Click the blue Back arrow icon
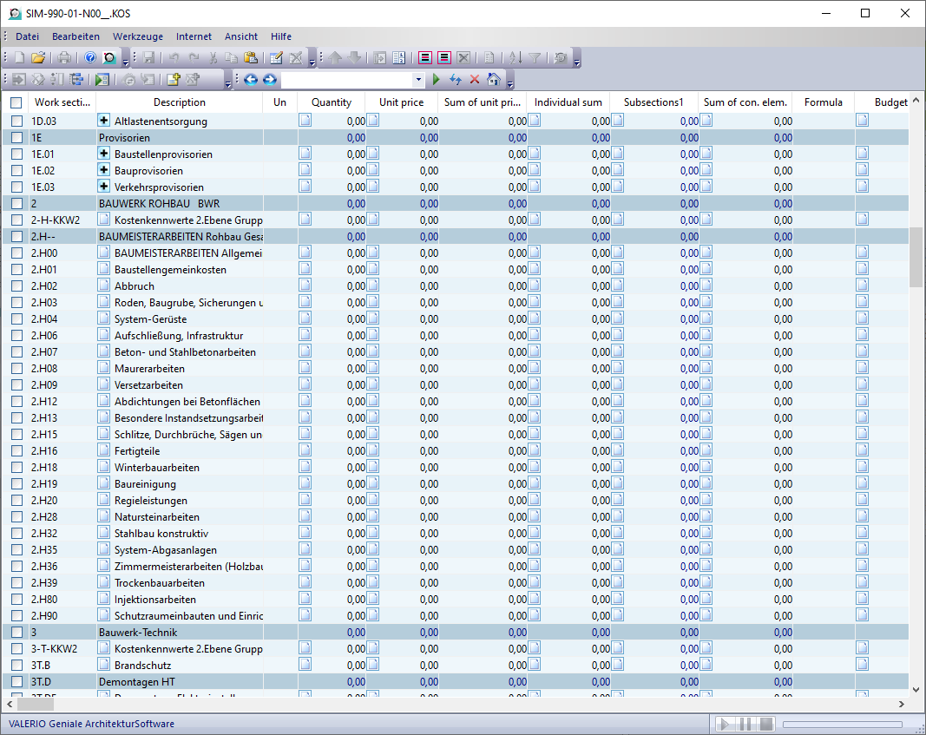This screenshot has width=926, height=735. click(x=251, y=80)
